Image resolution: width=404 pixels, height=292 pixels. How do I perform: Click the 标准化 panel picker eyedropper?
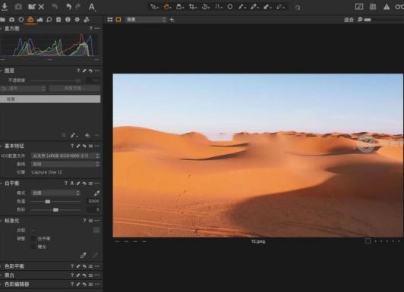click(83, 255)
